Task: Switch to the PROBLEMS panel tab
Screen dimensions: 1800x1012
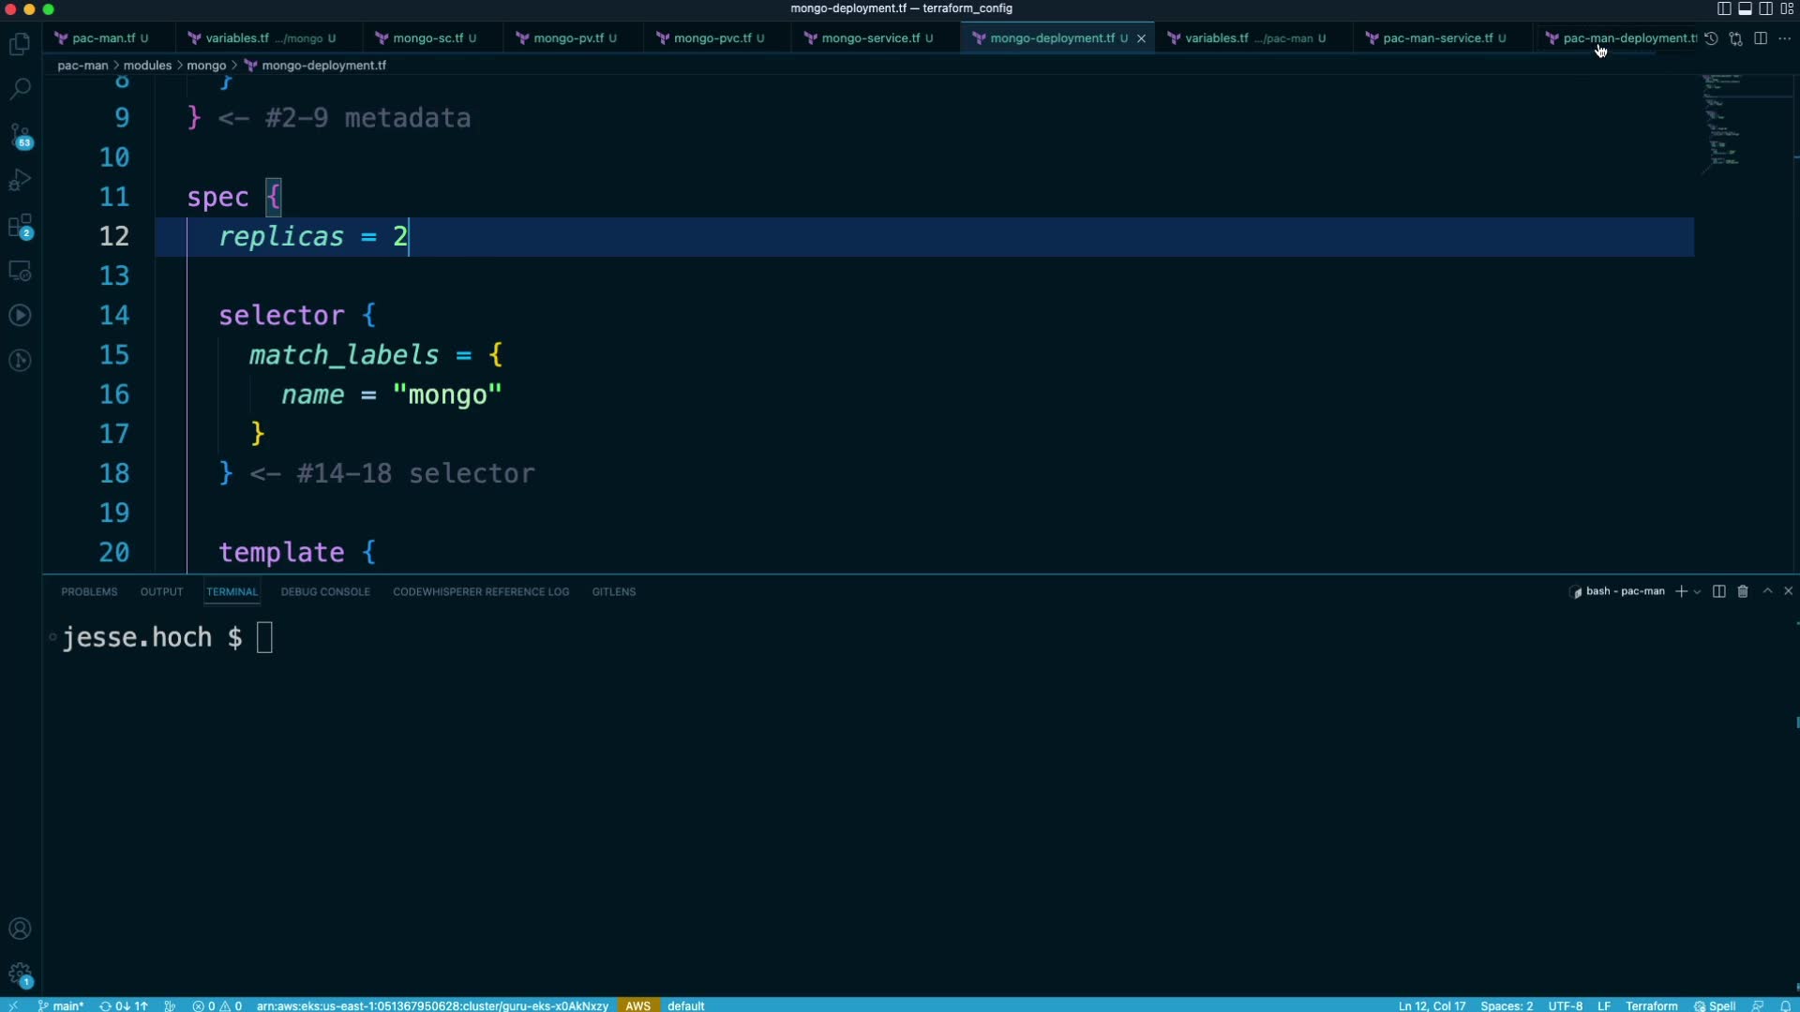Action: 89,592
